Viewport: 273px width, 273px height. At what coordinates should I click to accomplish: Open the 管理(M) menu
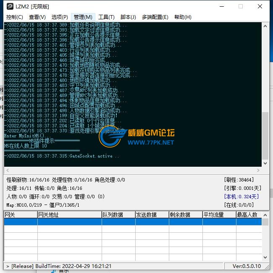[x=83, y=17]
